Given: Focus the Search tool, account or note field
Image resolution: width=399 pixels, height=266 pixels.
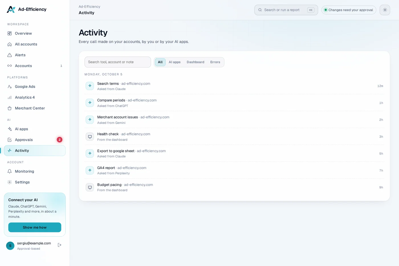Looking at the screenshot, I should pos(118,62).
